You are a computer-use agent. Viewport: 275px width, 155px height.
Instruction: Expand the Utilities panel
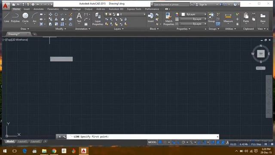[x=230, y=29]
